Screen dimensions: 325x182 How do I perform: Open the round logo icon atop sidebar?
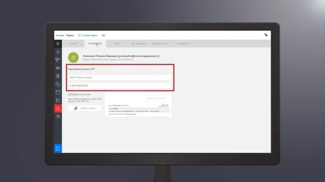coord(58,44)
